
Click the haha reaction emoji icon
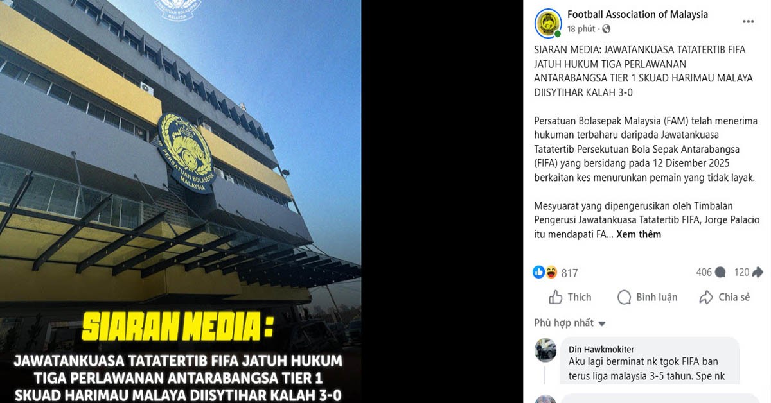tap(551, 272)
